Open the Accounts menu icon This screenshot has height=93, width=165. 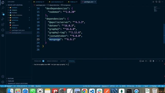click(x=3, y=76)
